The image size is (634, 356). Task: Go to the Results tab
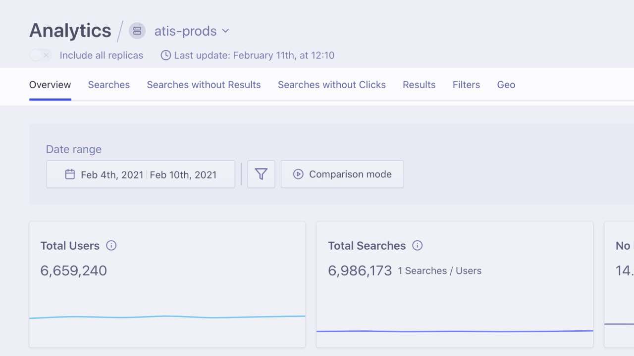[419, 85]
